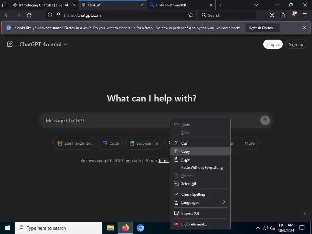Click the Firefox Search box

pyautogui.click(x=227, y=15)
